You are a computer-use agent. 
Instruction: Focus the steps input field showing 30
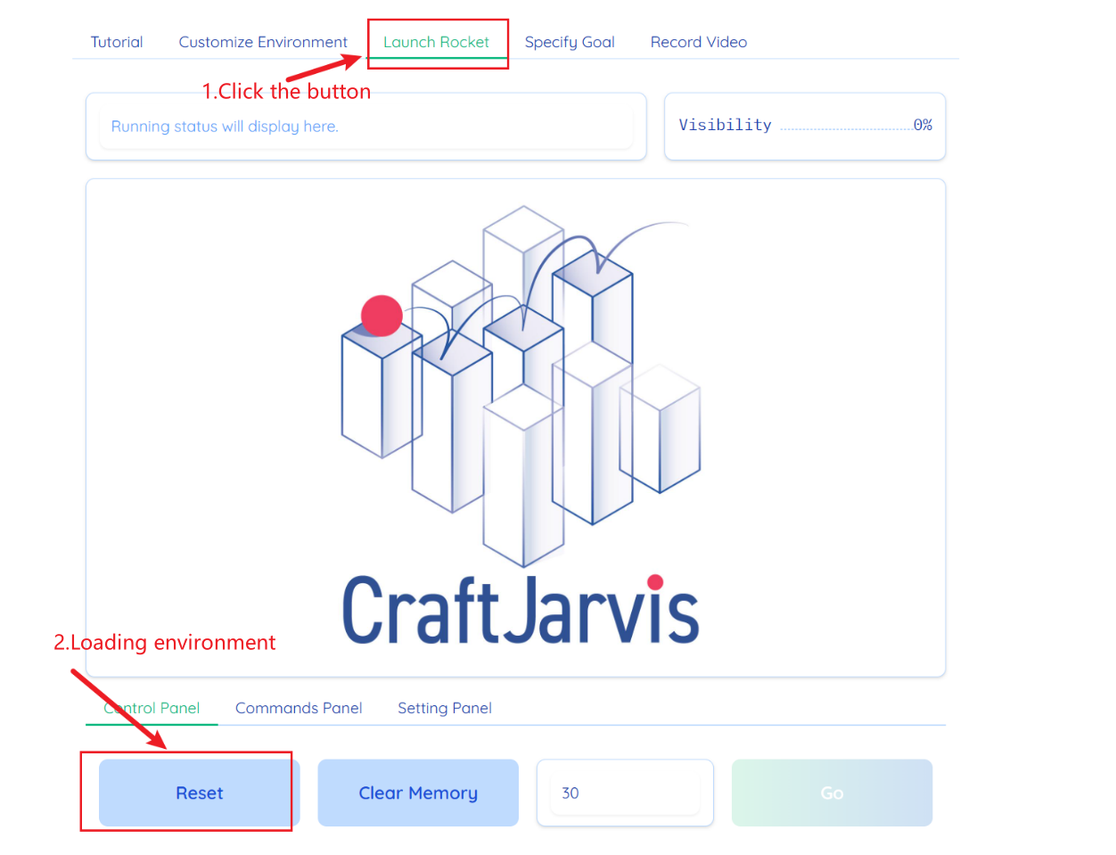point(624,793)
